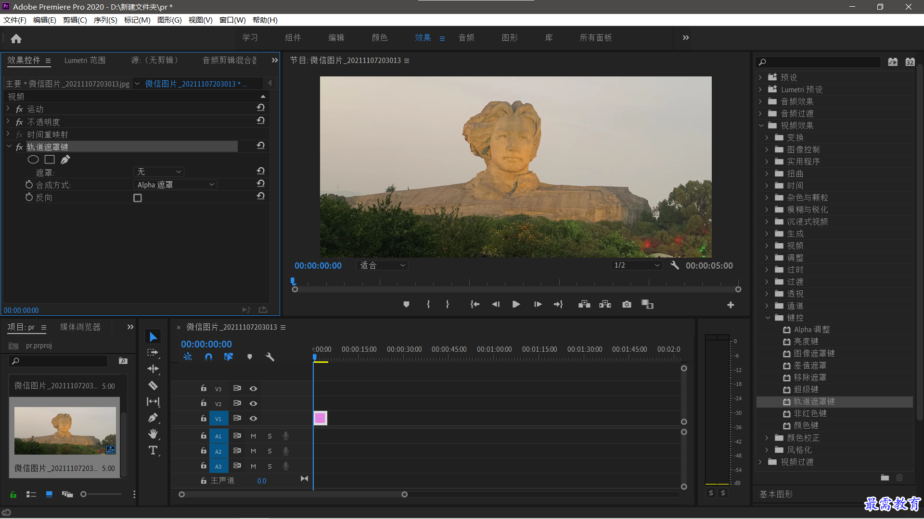Switch to 颜色 workspace

pos(380,37)
